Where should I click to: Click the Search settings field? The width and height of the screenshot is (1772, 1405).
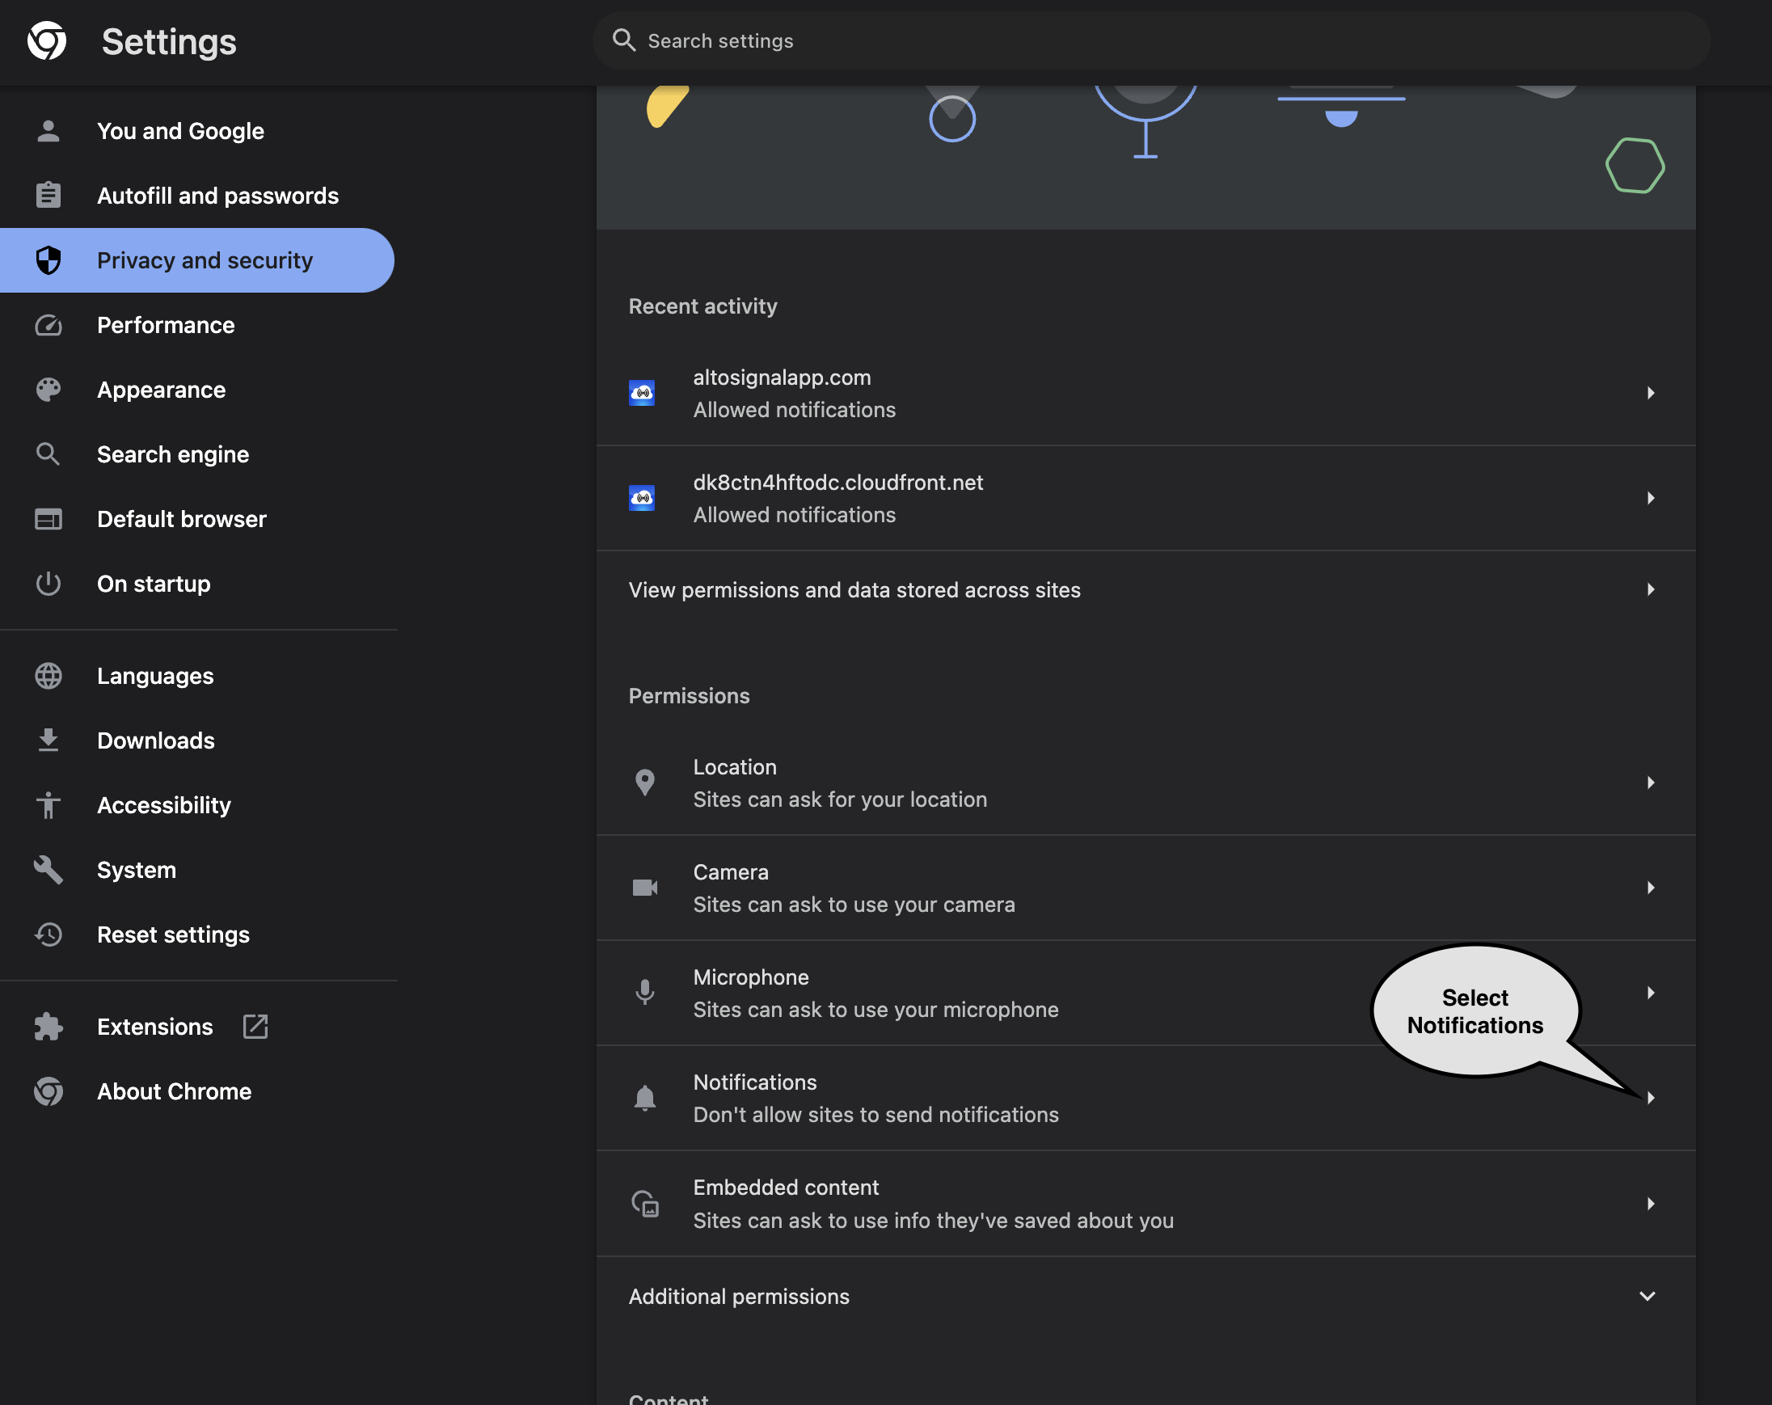click(1150, 41)
